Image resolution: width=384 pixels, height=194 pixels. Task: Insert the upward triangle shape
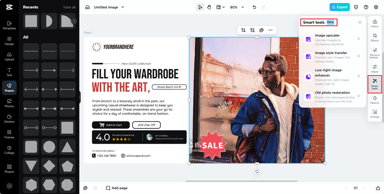pos(67,147)
